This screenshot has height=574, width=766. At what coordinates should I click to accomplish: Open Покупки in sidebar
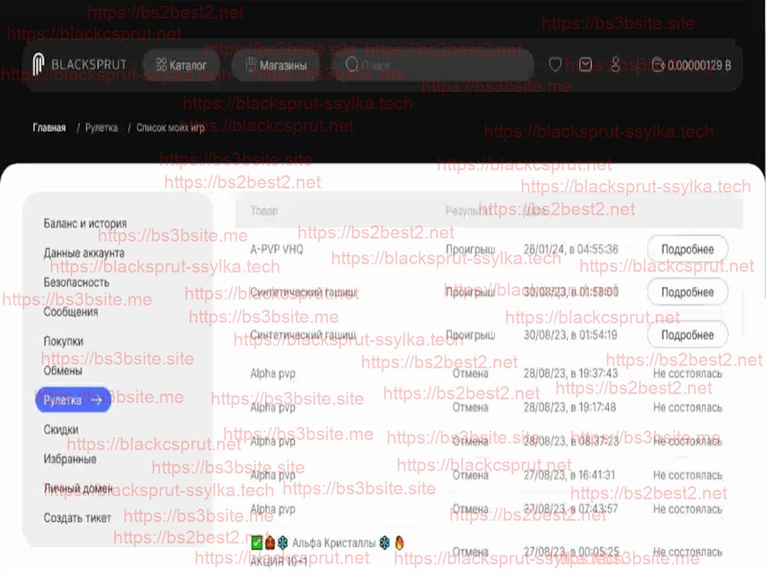[x=63, y=341]
